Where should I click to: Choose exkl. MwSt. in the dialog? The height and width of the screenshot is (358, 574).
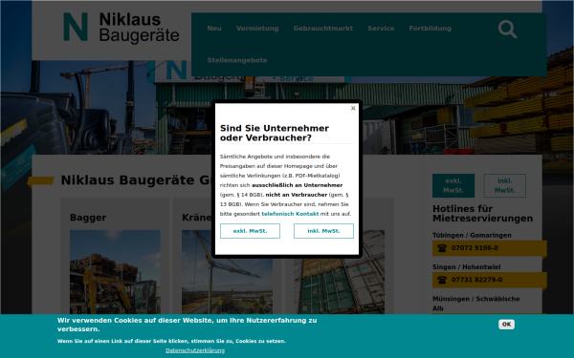pyautogui.click(x=250, y=231)
